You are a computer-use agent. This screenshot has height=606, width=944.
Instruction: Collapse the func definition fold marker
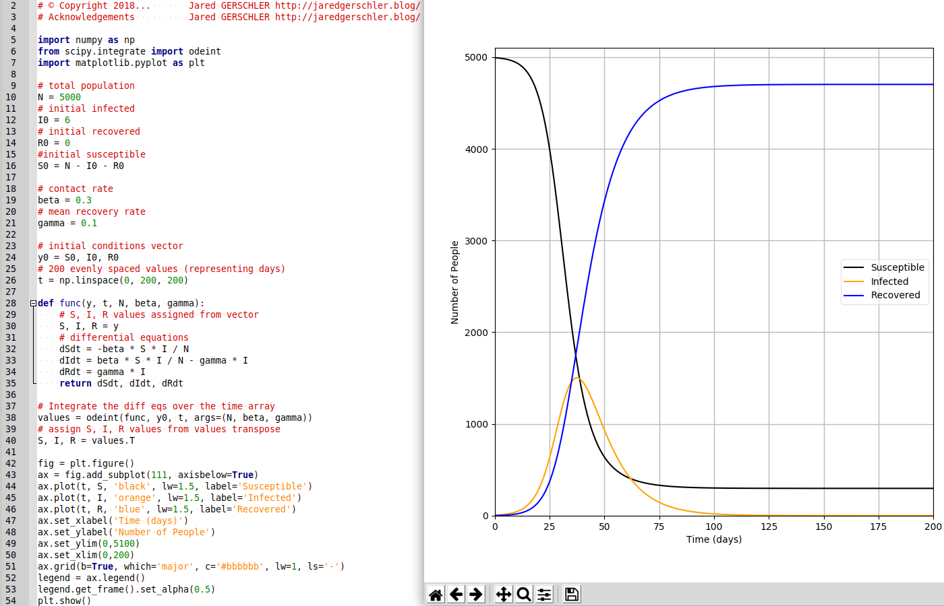pyautogui.click(x=33, y=304)
